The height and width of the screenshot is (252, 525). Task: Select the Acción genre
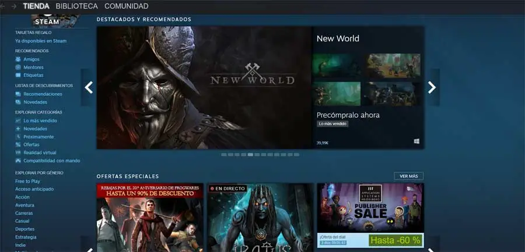coord(22,197)
